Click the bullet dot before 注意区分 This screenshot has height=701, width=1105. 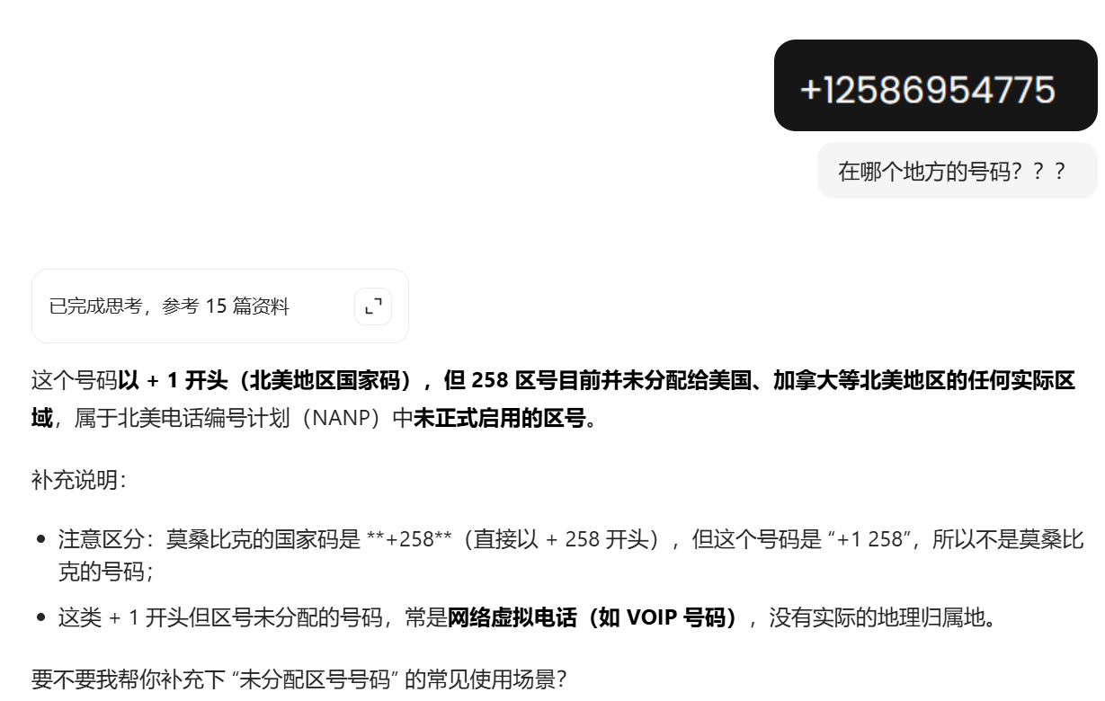41,540
